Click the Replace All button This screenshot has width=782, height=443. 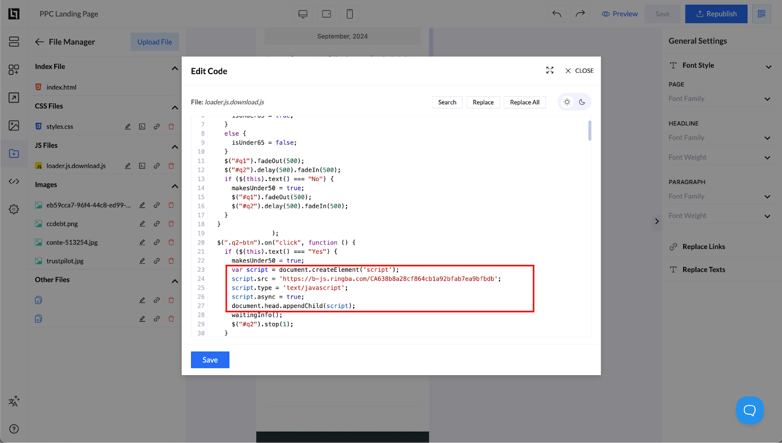525,102
